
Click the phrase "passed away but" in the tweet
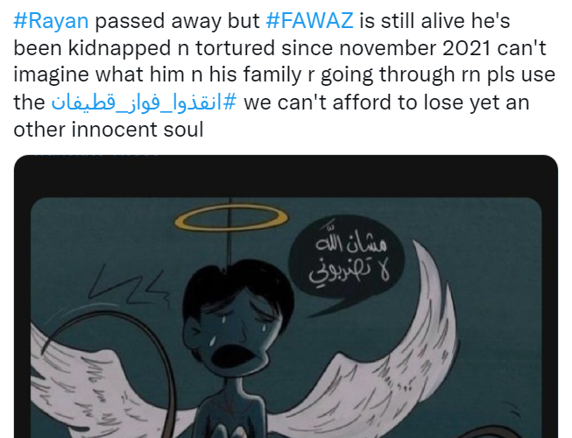tap(177, 22)
